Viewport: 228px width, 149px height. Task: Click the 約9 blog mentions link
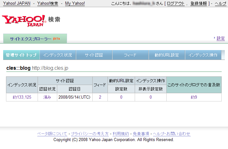(x=194, y=97)
